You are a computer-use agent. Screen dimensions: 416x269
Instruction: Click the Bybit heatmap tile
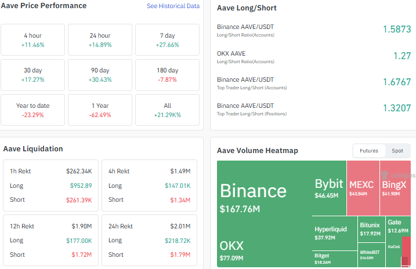click(x=329, y=188)
